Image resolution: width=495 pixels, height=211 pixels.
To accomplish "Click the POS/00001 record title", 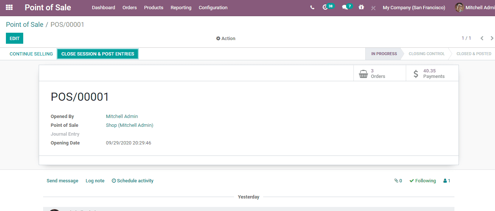I will 80,97.
